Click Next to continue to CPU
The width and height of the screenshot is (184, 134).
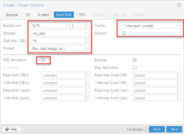[x=174, y=129]
